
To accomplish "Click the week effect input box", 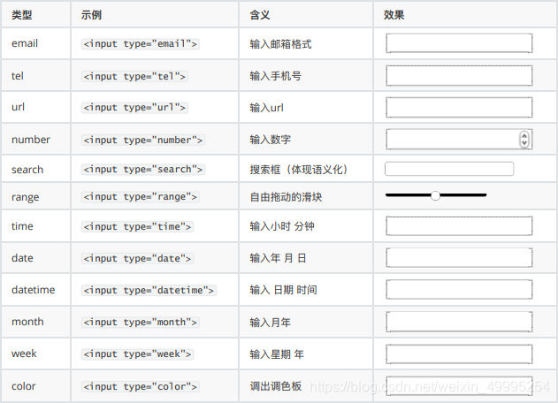I will 459,354.
